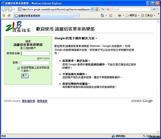Click the vertical scrollbar down arrow
Screen dimensions: 161x139
(158, 131)
